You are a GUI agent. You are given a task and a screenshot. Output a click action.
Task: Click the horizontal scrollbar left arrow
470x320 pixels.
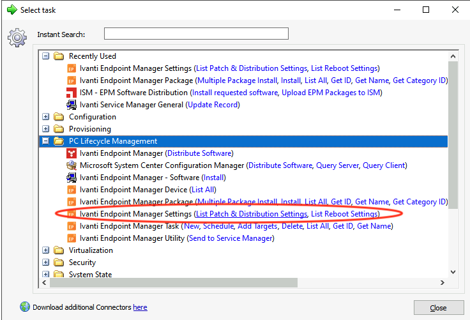pos(44,282)
